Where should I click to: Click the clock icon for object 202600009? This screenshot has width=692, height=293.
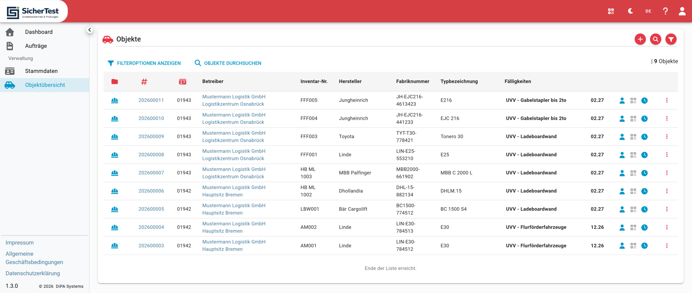tap(644, 137)
